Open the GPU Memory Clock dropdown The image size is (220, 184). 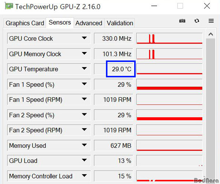coord(85,54)
